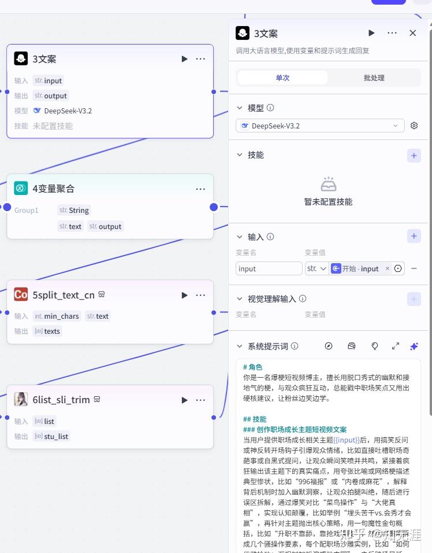Run the 5split_text_cn node

184,295
